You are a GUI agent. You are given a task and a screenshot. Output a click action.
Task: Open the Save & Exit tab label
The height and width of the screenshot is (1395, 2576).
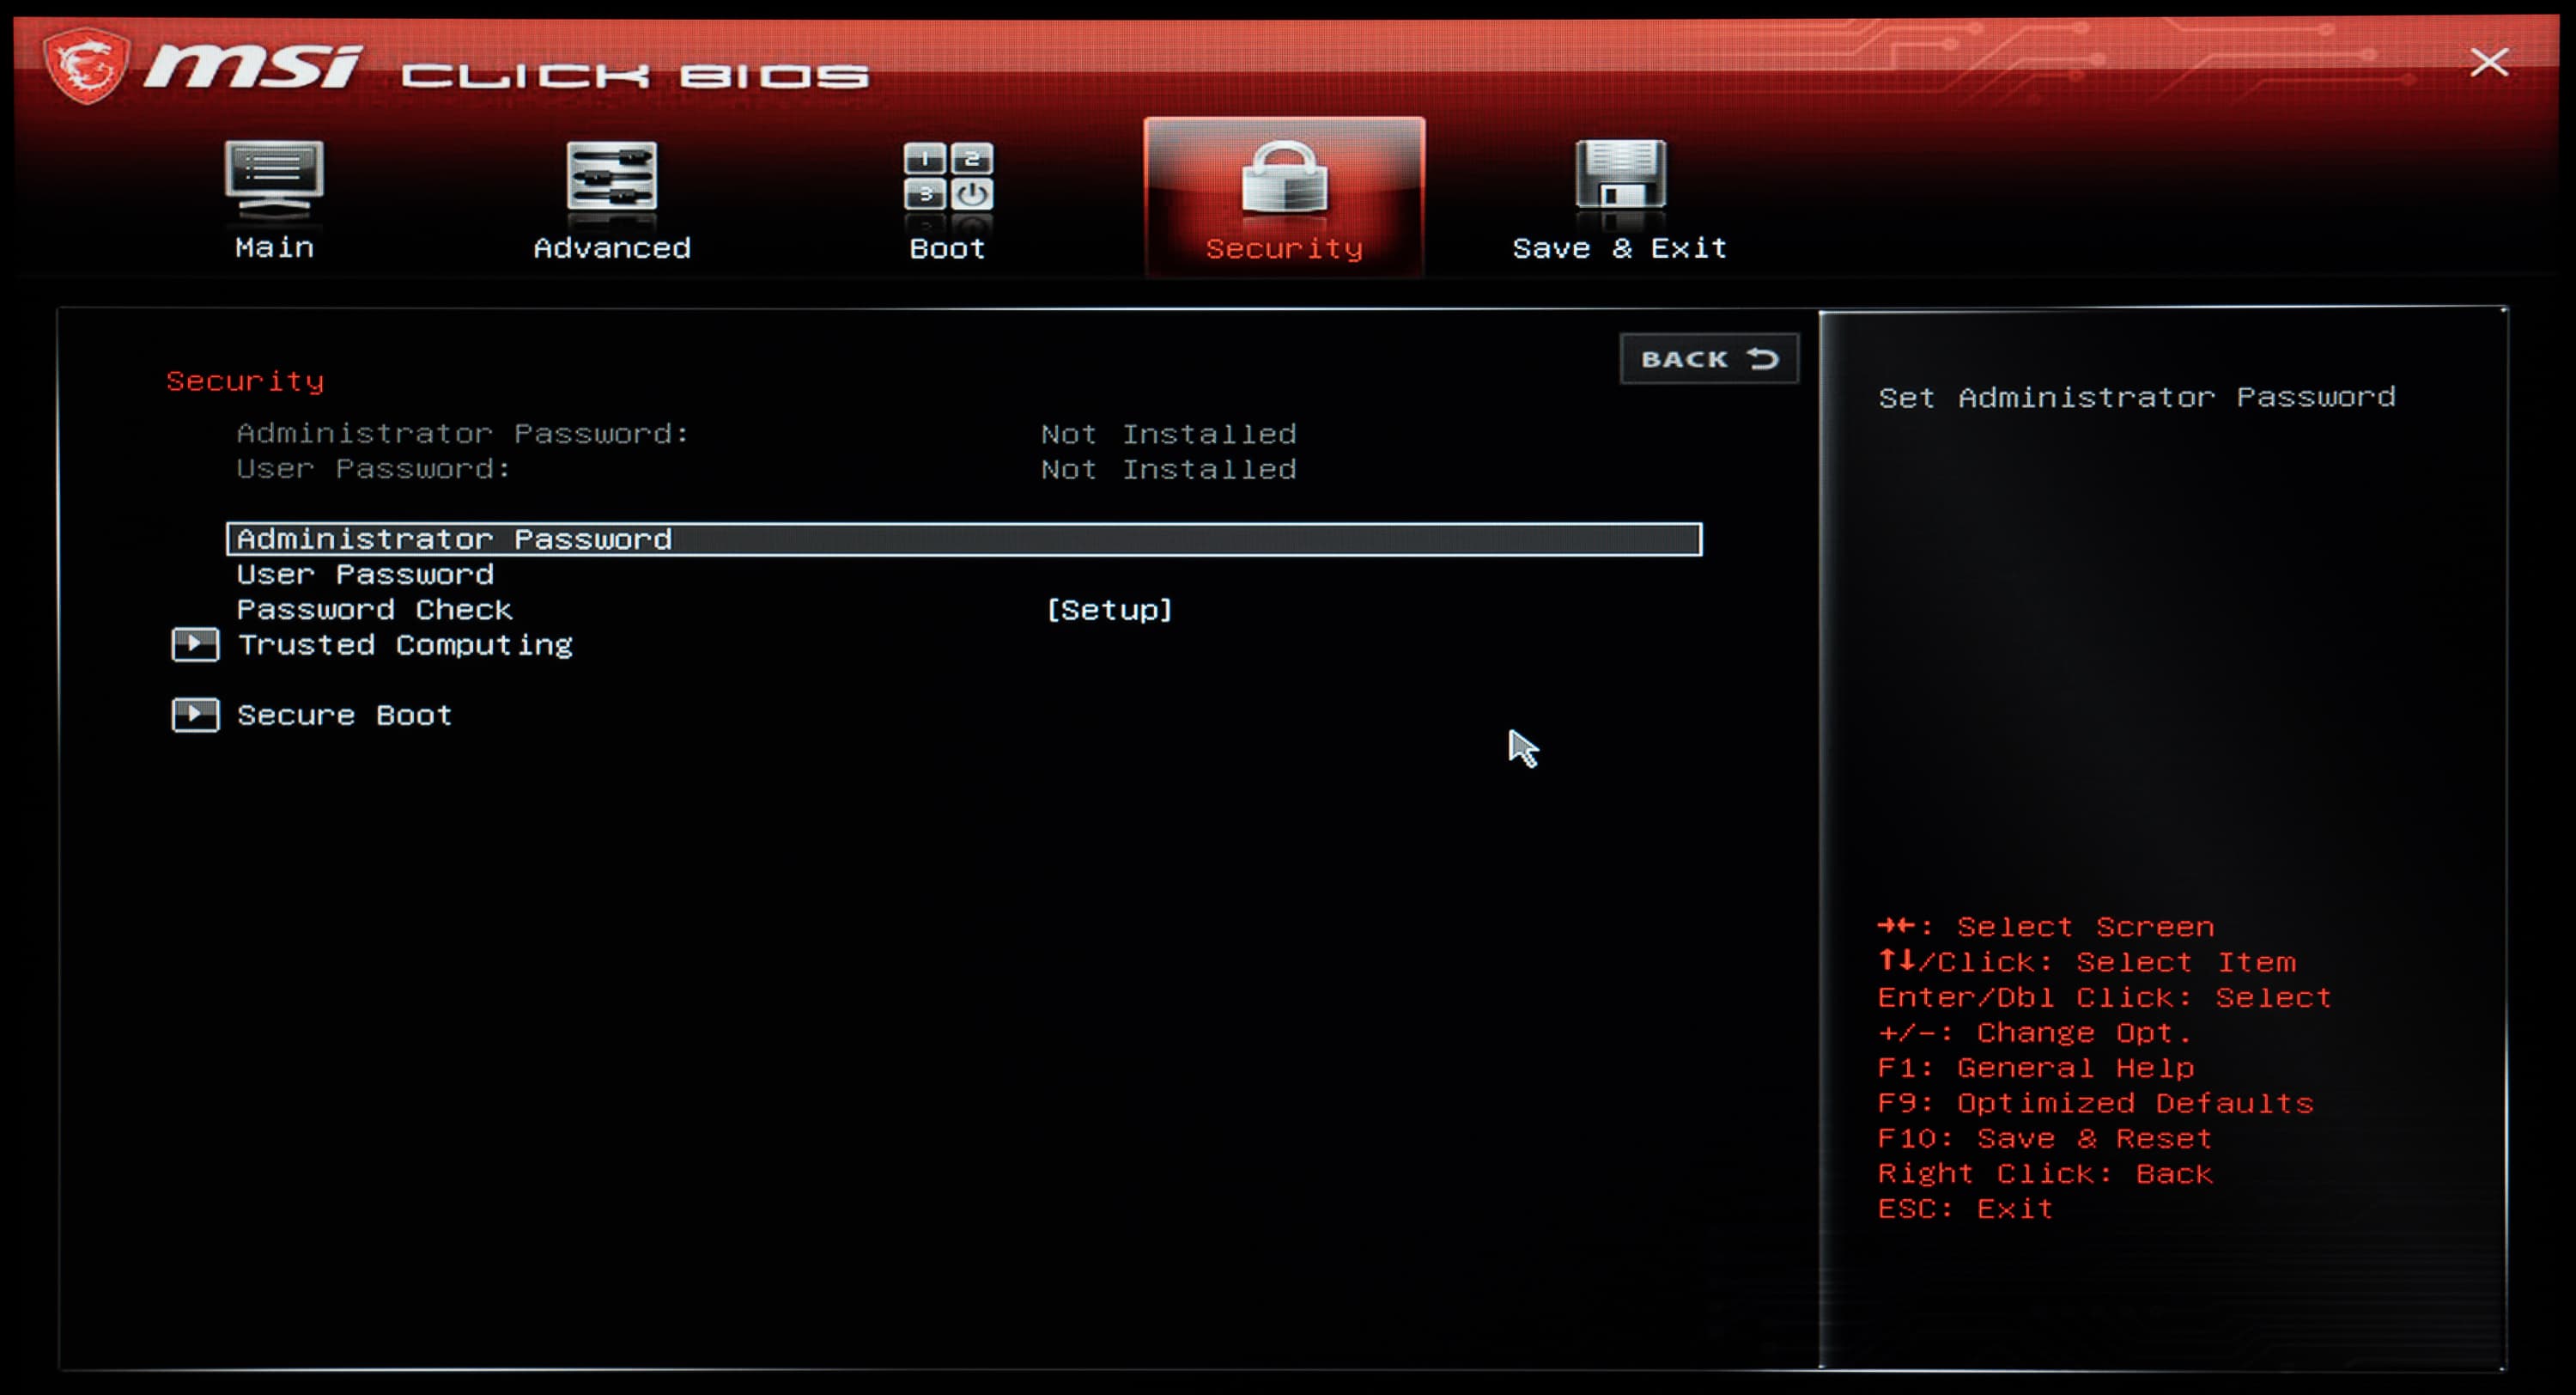1619,248
